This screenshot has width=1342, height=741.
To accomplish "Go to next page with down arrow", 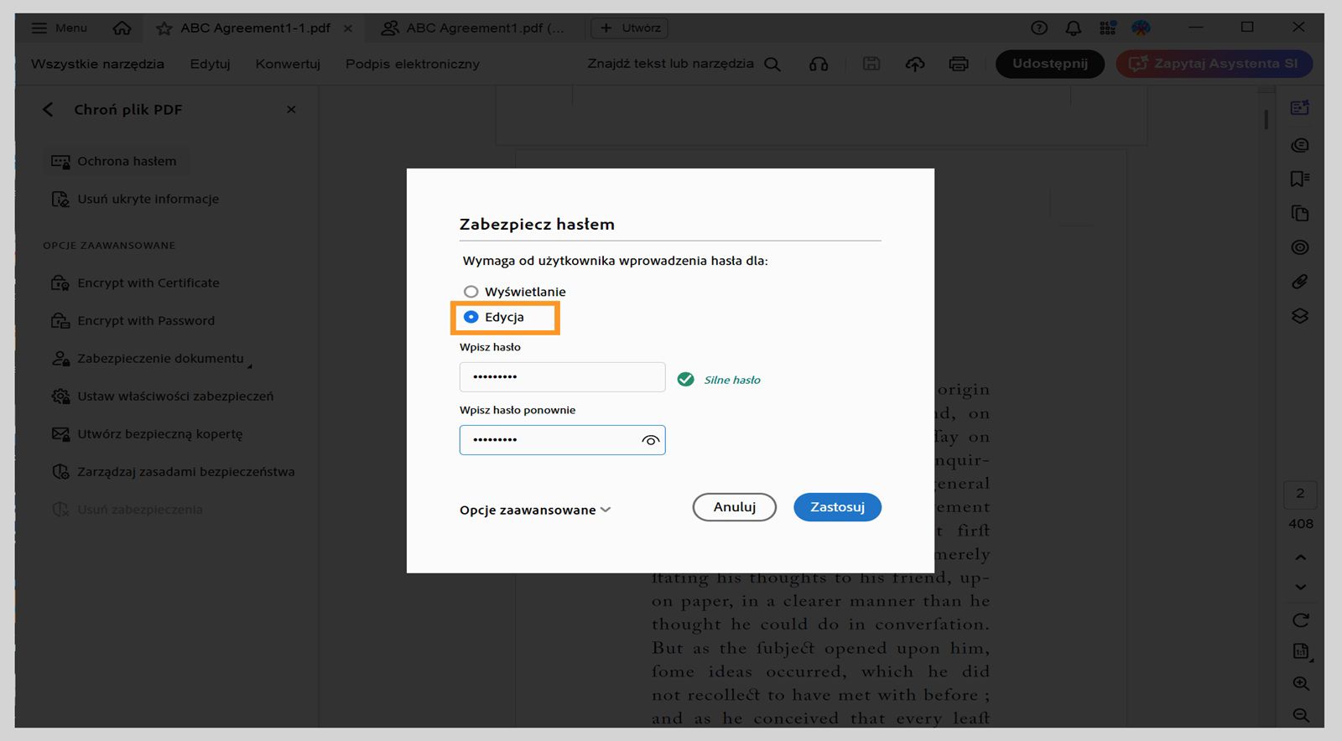I will click(x=1301, y=588).
